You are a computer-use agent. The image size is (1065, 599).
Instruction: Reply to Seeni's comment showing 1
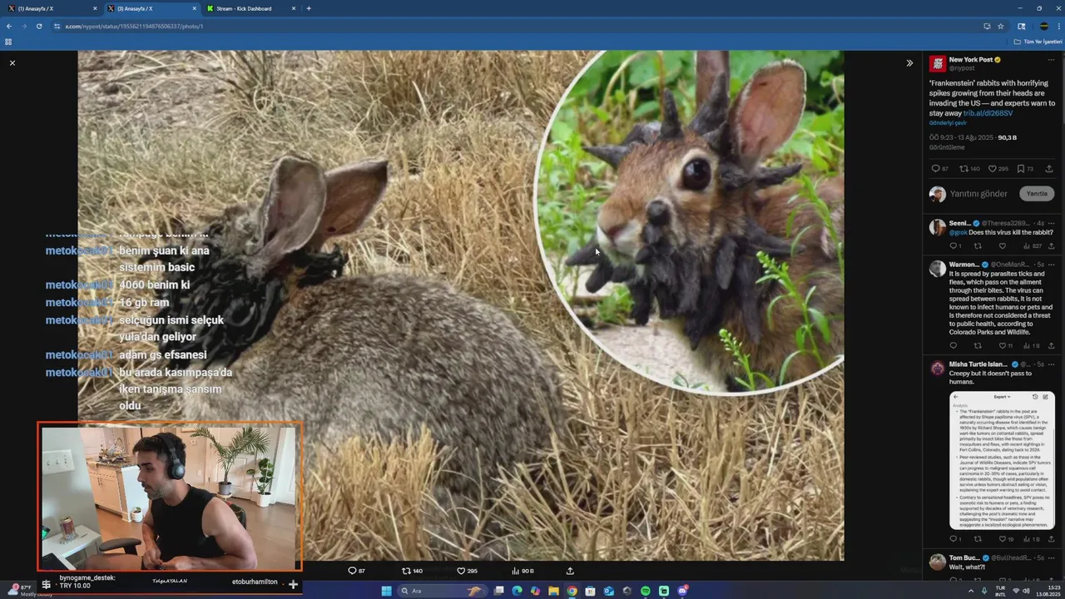(x=955, y=246)
